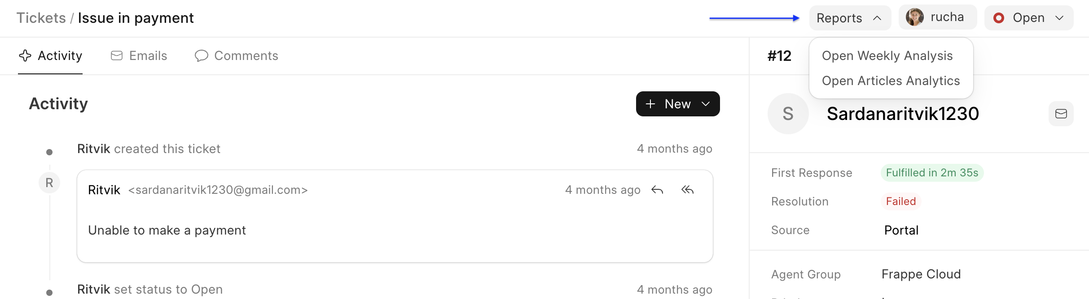Expand the Open status dropdown
Image resolution: width=1089 pixels, height=299 pixels.
click(x=1059, y=18)
